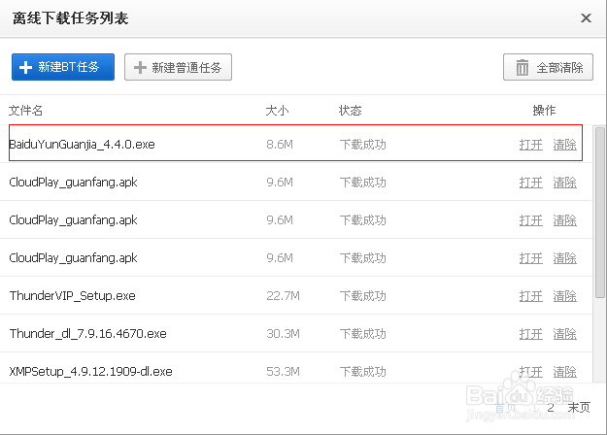607x435 pixels.
Task: Click the 操作 column header
Action: [x=544, y=111]
